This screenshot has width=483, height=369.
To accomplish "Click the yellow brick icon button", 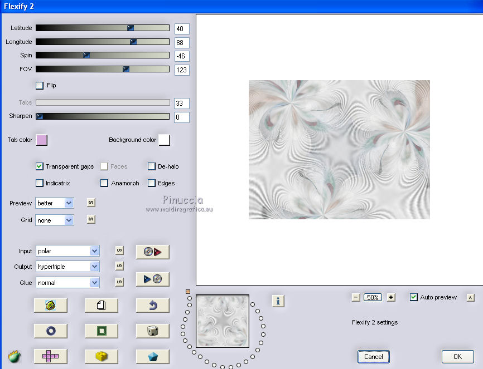I will click(102, 356).
